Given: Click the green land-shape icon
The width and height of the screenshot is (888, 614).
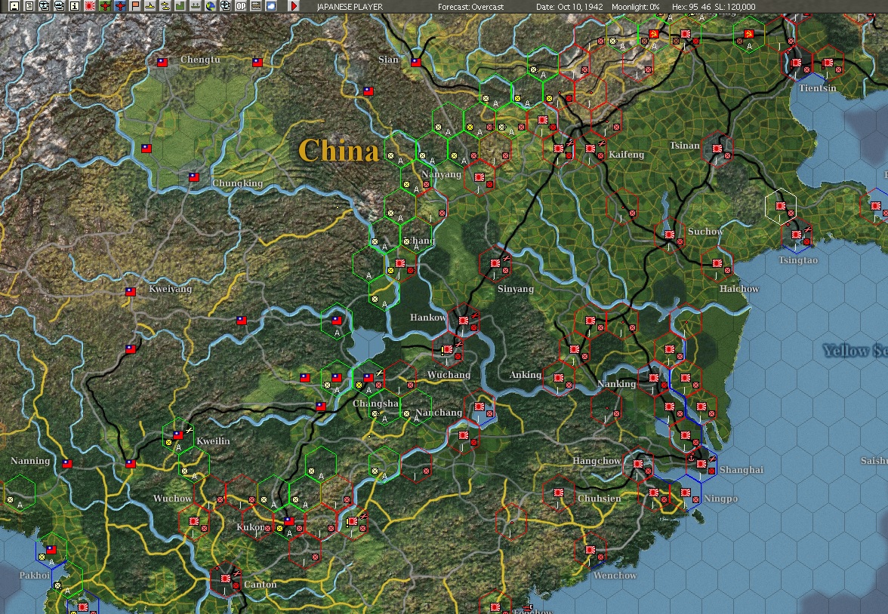Looking at the screenshot, I should [180, 6].
